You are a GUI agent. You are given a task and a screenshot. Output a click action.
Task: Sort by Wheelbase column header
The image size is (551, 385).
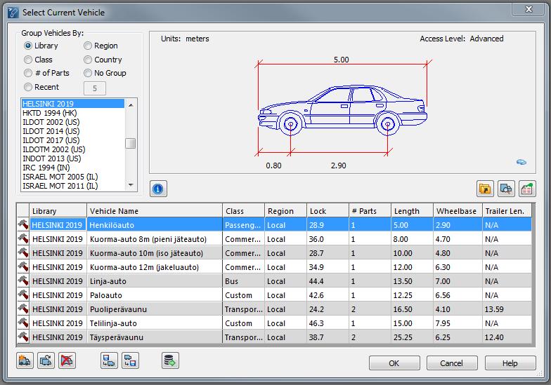tap(458, 210)
